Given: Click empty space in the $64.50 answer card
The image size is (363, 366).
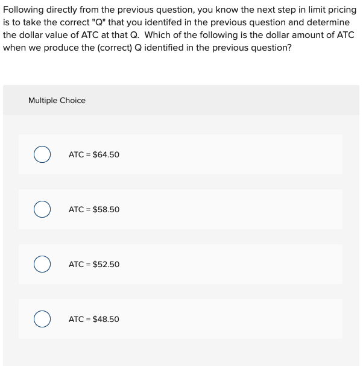Looking at the screenshot, I should (241, 155).
